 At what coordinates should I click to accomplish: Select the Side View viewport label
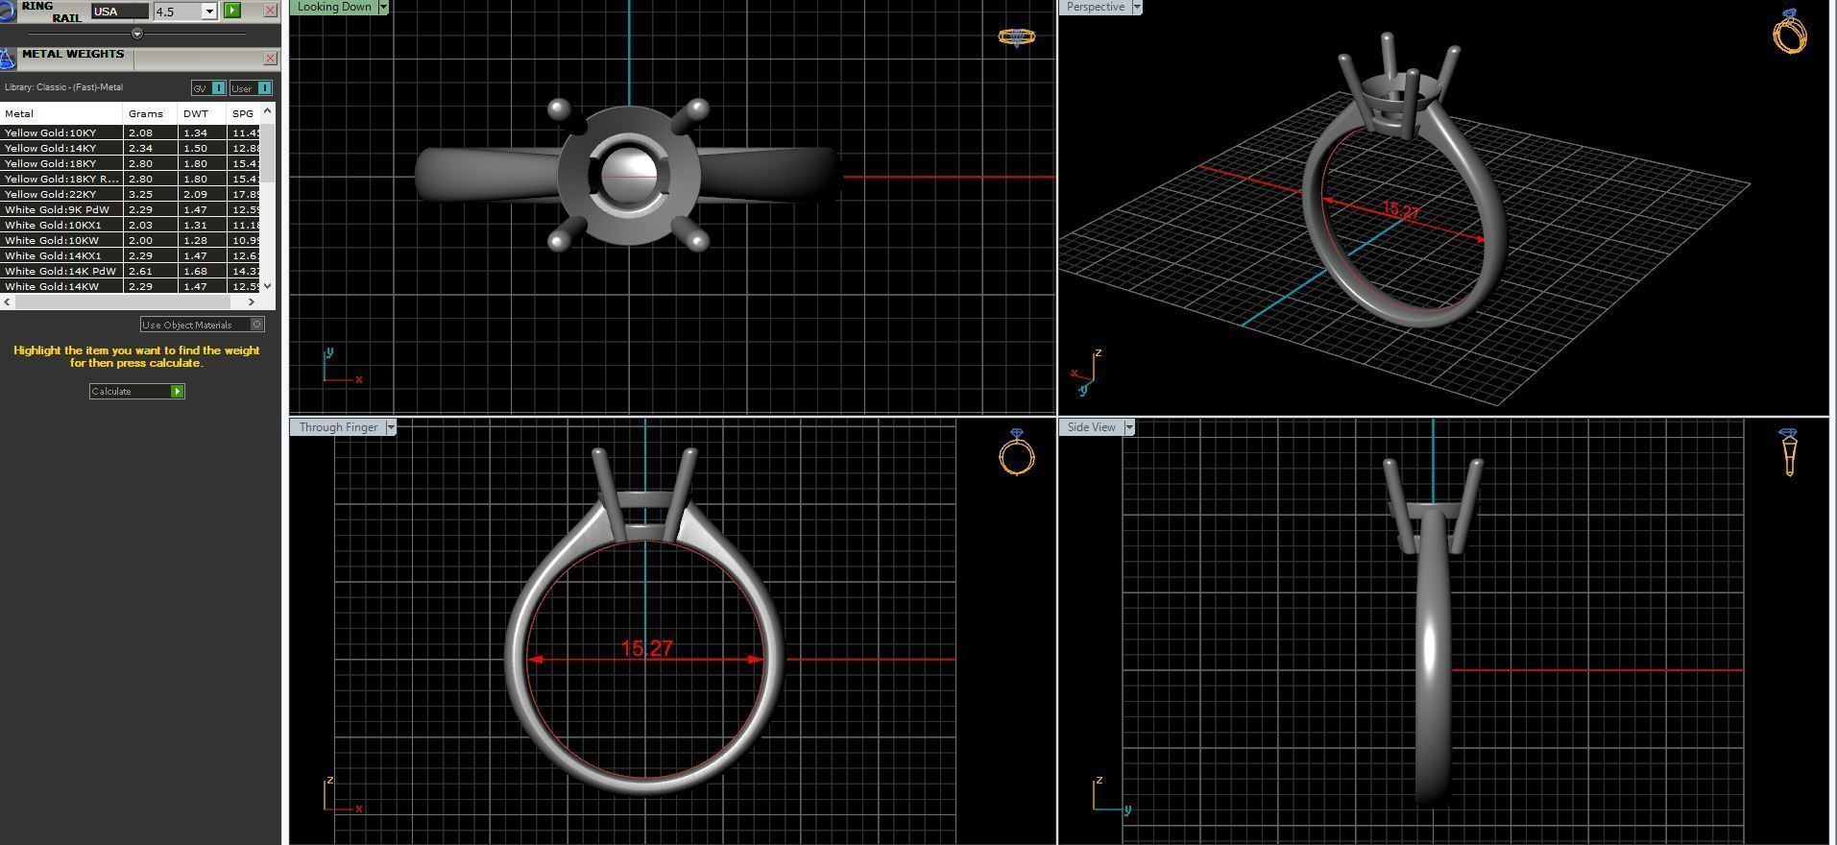click(x=1092, y=427)
